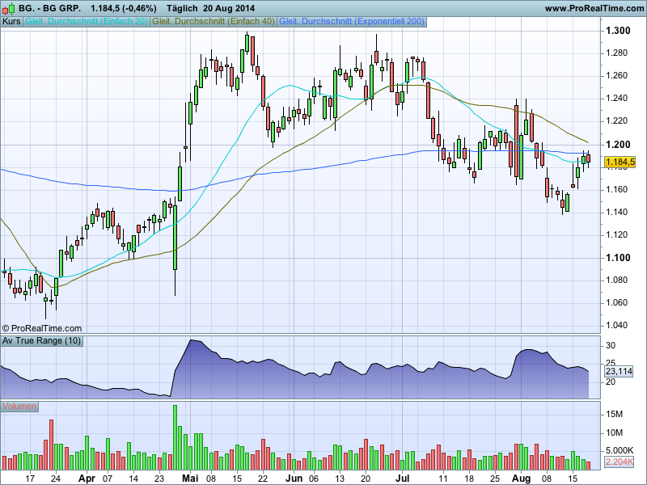The width and height of the screenshot is (647, 485).
Task: Click the date label 25 on time axis
Action: coord(495,479)
